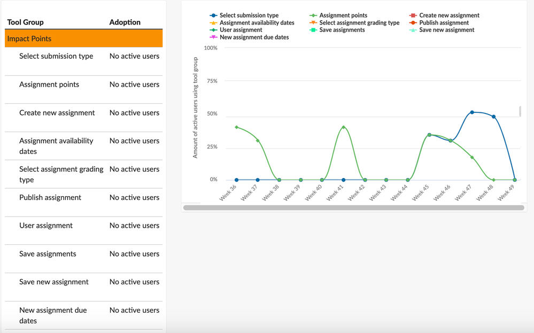Click the Week 41 green peak data point
The image size is (534, 333).
[343, 127]
